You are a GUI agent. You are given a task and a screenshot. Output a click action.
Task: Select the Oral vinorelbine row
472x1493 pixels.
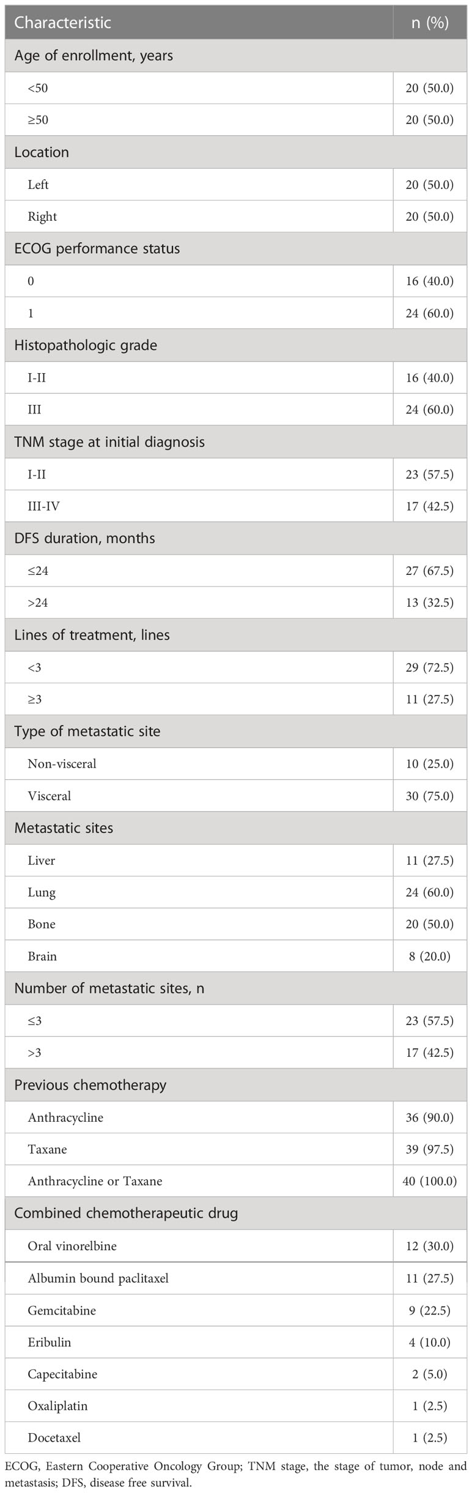coord(236,1246)
